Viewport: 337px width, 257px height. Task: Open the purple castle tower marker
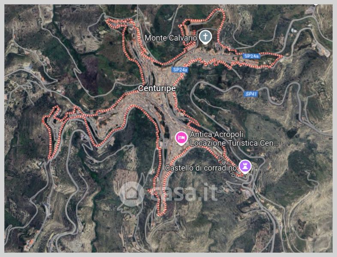click(245, 167)
